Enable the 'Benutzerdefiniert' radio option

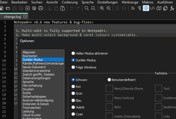click(x=109, y=80)
